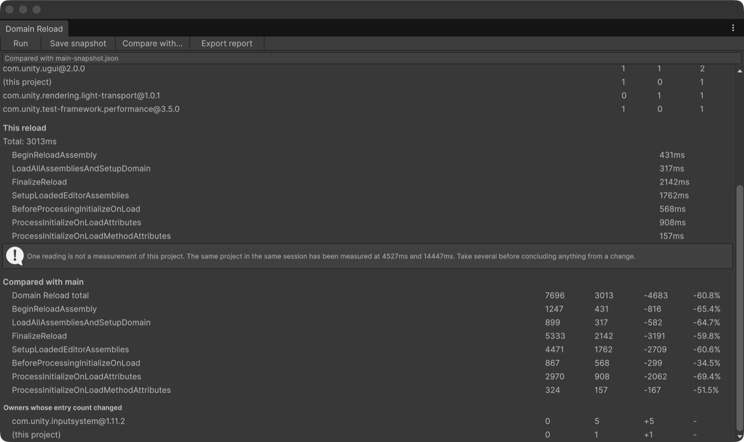This screenshot has width=744, height=442.
Task: Click the scrollbar up arrow
Action: (x=739, y=71)
